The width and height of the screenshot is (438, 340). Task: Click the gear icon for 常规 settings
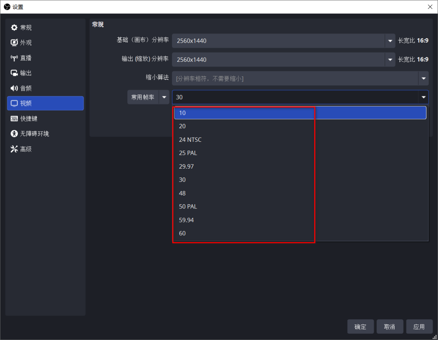tap(14, 28)
